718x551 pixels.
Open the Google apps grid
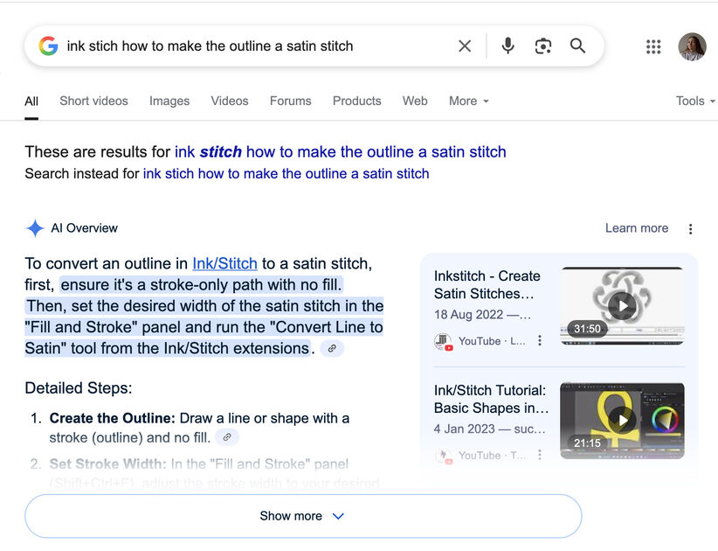[653, 46]
